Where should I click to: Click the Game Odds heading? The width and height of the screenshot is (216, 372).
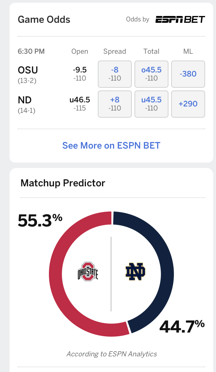pyautogui.click(x=44, y=19)
